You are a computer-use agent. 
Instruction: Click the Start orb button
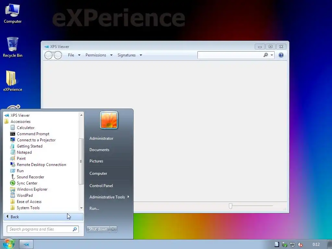click(8, 244)
